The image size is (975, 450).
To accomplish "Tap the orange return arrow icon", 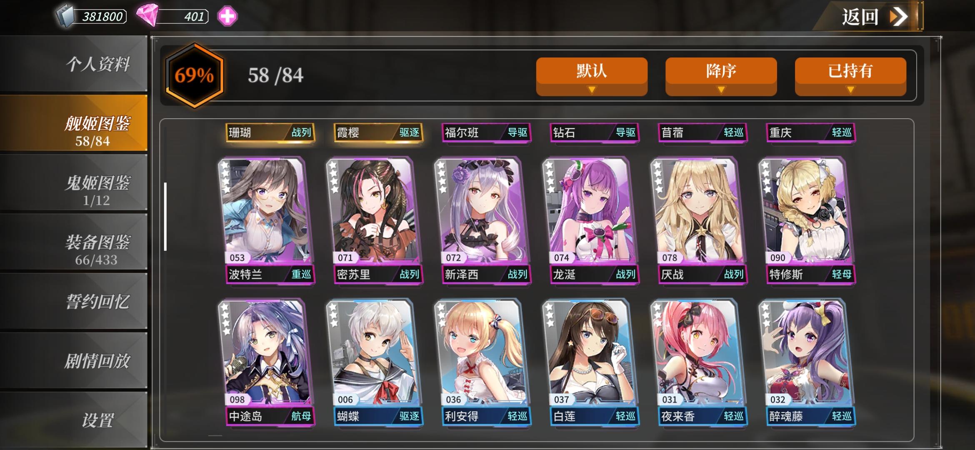I will tap(898, 17).
